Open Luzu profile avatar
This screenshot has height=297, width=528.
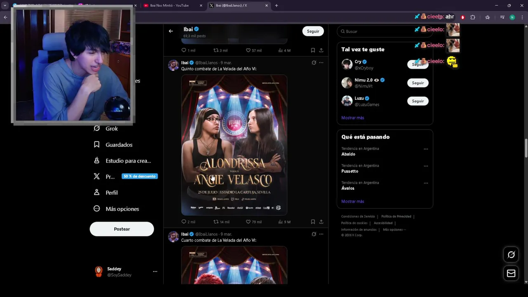coord(347,101)
